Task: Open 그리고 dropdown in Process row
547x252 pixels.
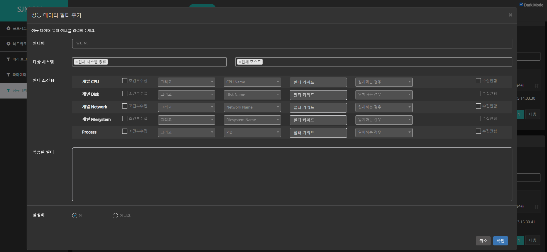Action: coord(187,132)
